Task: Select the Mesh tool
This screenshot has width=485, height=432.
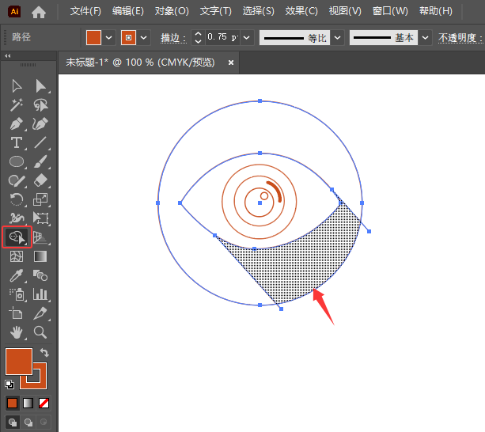Action: (x=17, y=256)
